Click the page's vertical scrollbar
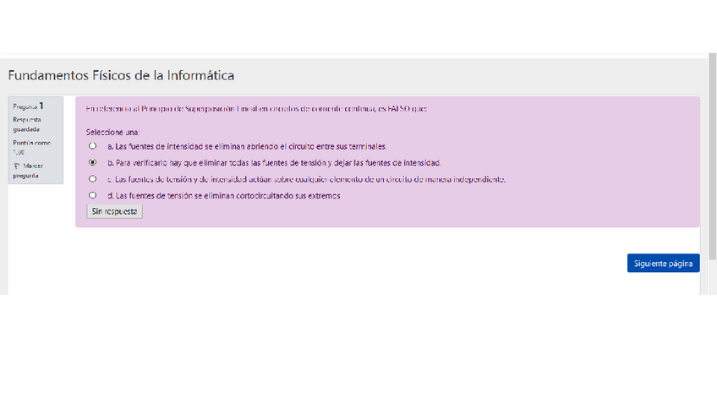This screenshot has width=717, height=403. [x=712, y=169]
